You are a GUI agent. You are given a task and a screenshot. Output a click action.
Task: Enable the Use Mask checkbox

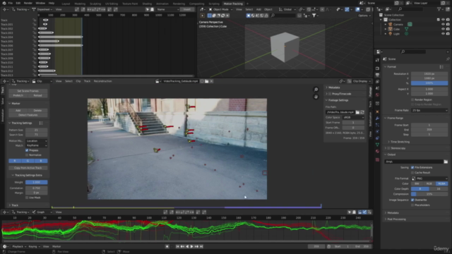pos(27,198)
